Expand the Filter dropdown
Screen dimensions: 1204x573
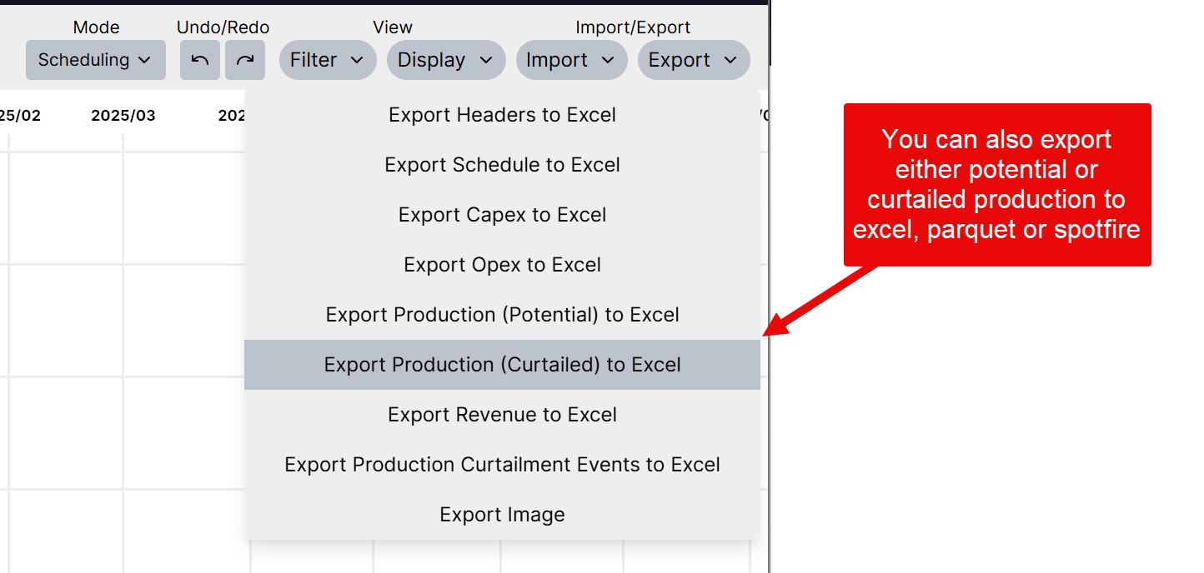pos(327,60)
